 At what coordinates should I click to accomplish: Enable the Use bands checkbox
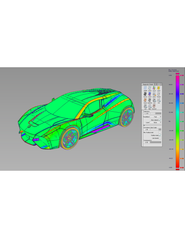tap(160, 138)
